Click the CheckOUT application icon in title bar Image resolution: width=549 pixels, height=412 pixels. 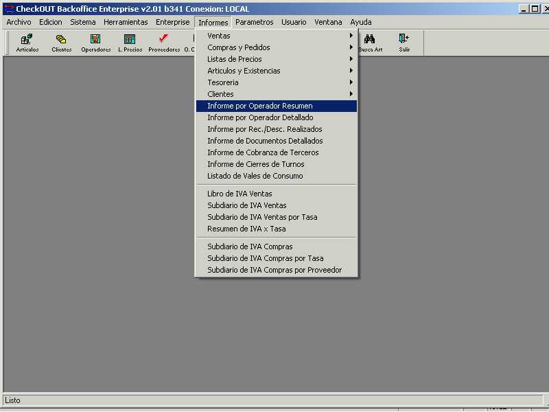9,8
